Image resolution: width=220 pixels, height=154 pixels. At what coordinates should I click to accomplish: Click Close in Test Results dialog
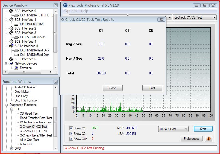click(113, 88)
